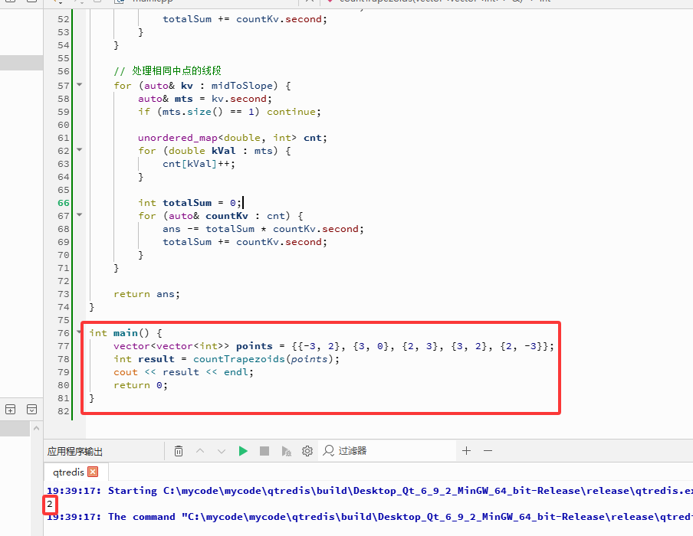Collapse the fold at line 67 for loop
Viewport: 693px width, 536px height.
point(80,214)
